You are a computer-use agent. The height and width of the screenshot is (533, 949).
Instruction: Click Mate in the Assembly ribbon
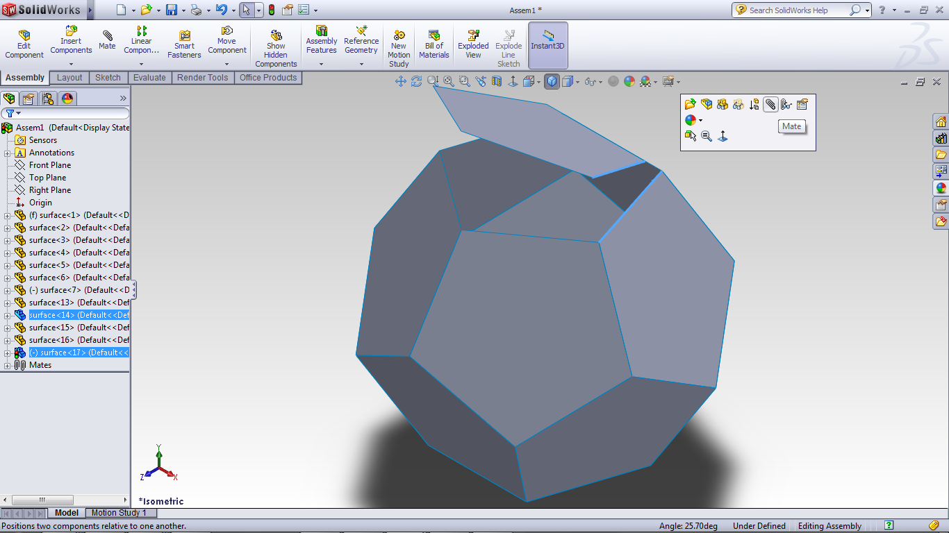pyautogui.click(x=107, y=40)
